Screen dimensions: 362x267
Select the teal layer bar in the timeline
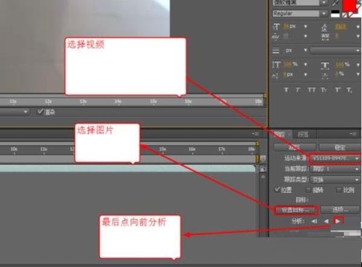(128, 169)
